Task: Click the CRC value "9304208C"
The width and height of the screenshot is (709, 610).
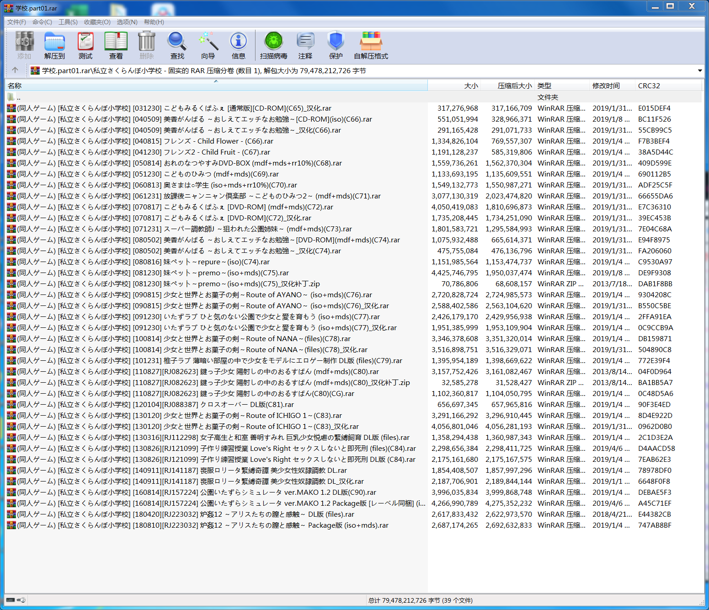Action: [655, 295]
